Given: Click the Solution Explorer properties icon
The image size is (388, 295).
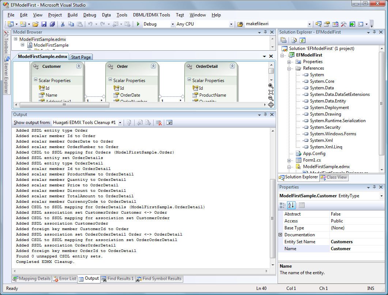Looking at the screenshot, I should [283, 40].
